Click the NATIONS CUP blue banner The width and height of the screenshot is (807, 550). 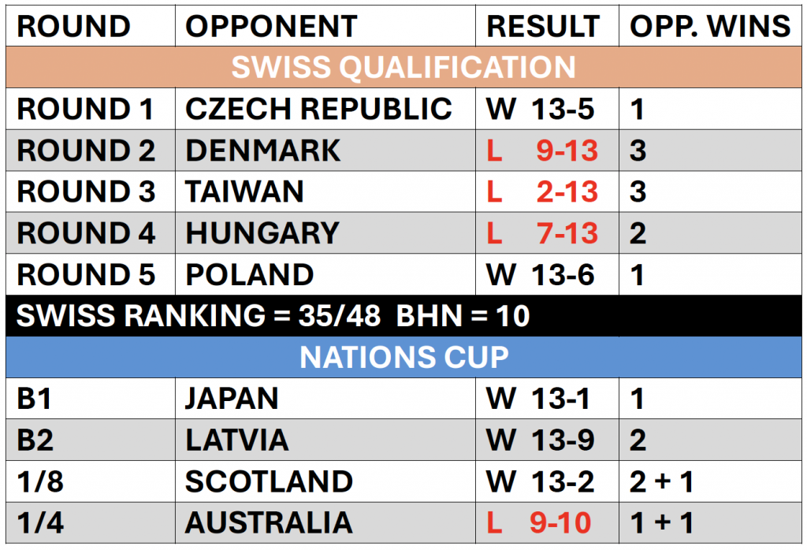403,358
